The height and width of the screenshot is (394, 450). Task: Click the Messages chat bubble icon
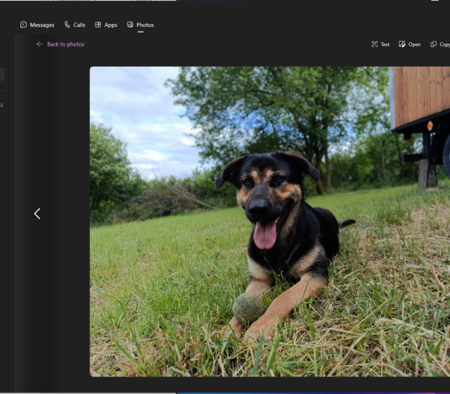23,25
